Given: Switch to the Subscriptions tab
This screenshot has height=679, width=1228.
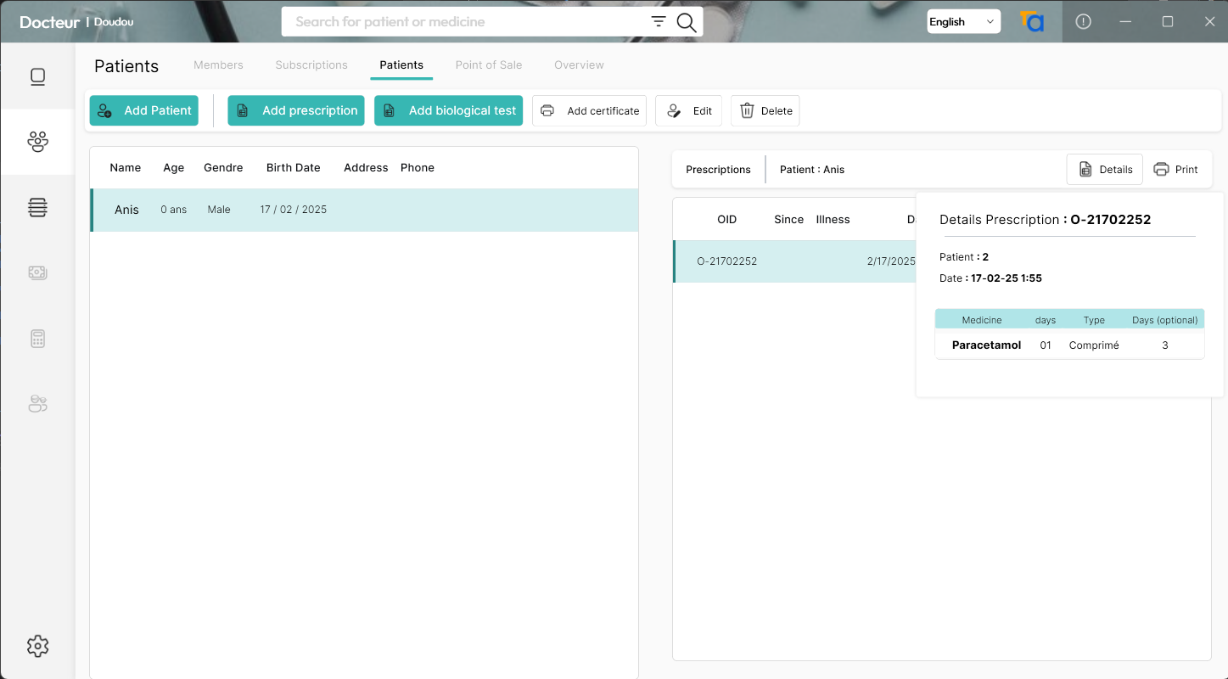Looking at the screenshot, I should tap(311, 65).
